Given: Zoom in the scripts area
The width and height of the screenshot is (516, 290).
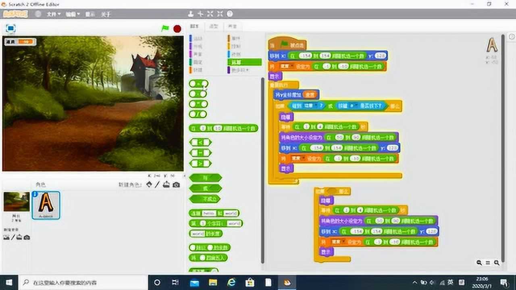Looking at the screenshot, I should point(497,263).
